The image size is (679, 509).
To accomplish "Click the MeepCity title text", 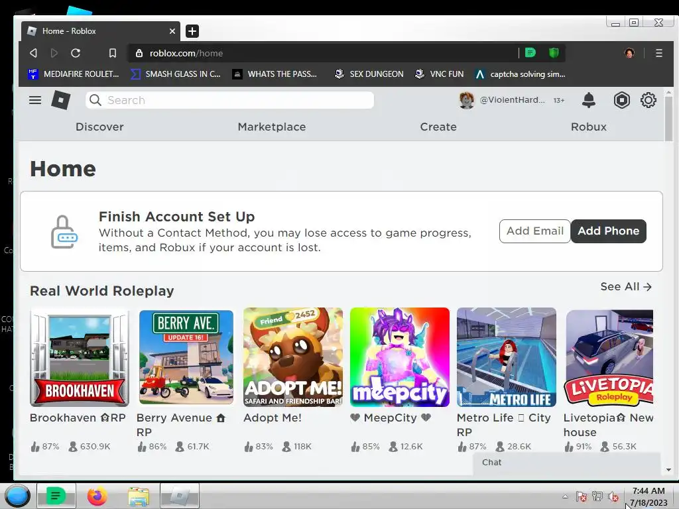I will [x=391, y=418].
